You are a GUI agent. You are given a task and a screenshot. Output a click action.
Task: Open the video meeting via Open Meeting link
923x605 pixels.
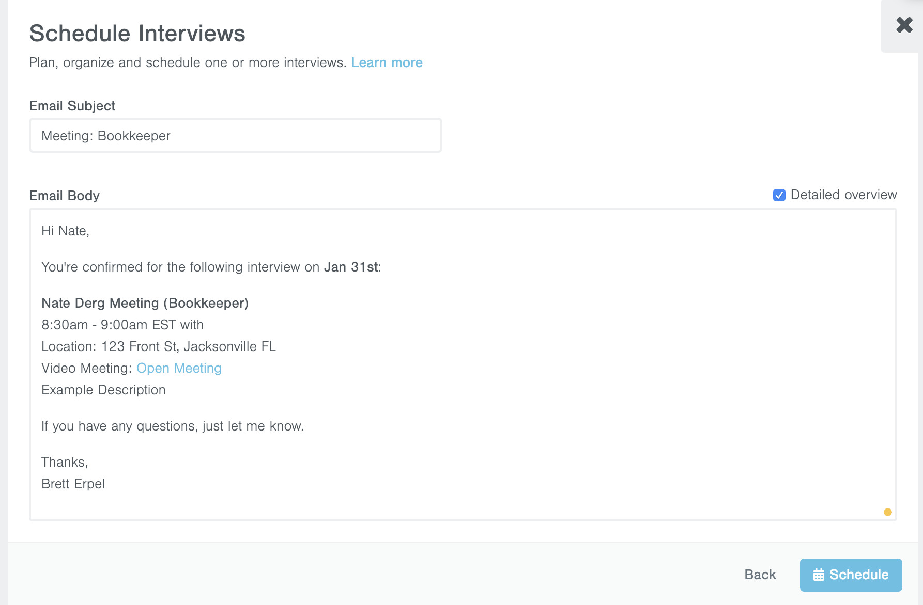(179, 369)
